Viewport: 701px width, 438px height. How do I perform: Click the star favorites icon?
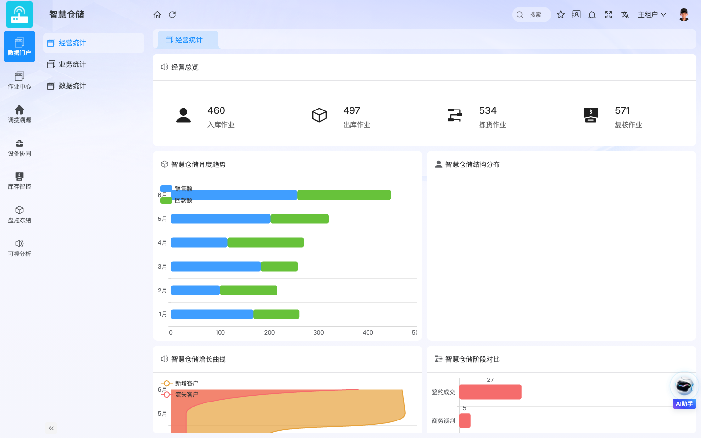tap(561, 15)
